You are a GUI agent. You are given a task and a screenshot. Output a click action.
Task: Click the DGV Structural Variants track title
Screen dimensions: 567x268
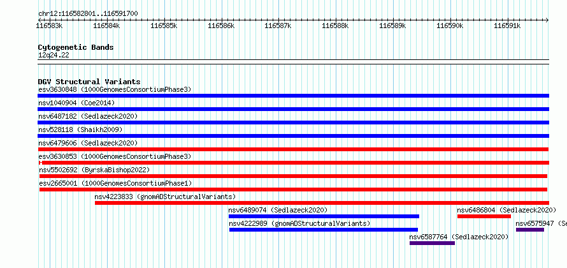[x=89, y=82]
